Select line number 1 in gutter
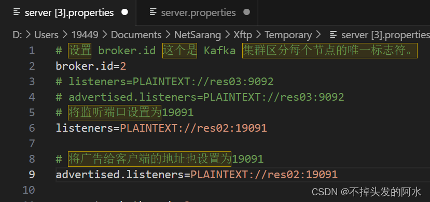Image resolution: width=430 pixels, height=202 pixels. click(x=32, y=51)
